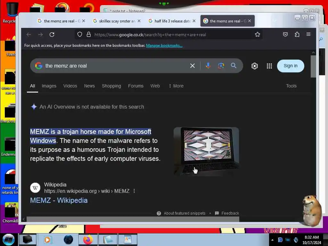
Task: Open the three-dot menu beside Wikipedia result
Action: [x=134, y=191]
